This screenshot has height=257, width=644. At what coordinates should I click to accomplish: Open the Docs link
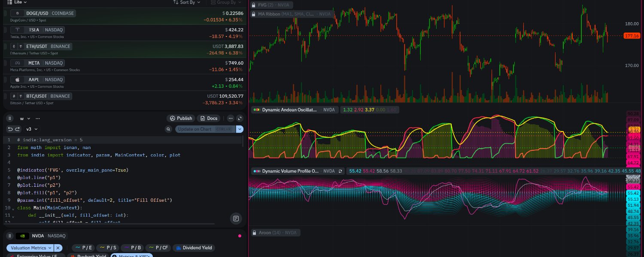pos(209,118)
